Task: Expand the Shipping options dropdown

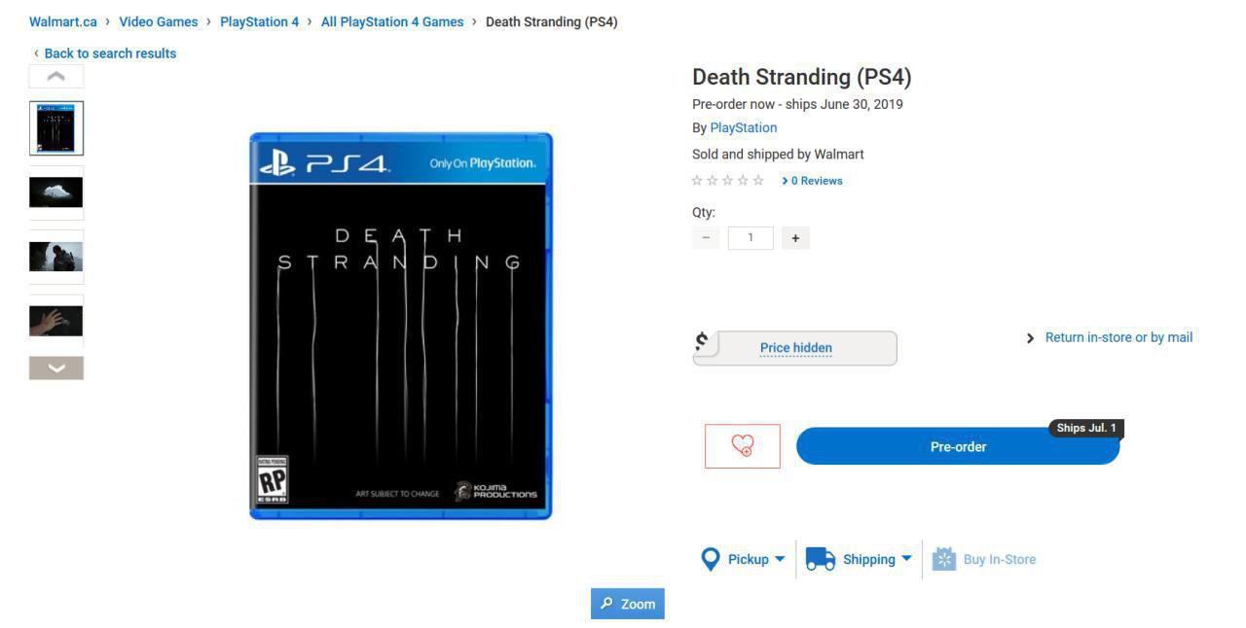Action: tap(906, 559)
